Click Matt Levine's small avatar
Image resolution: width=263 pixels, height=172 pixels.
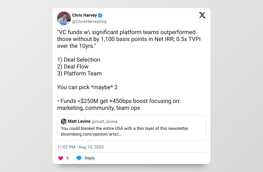(x=63, y=122)
